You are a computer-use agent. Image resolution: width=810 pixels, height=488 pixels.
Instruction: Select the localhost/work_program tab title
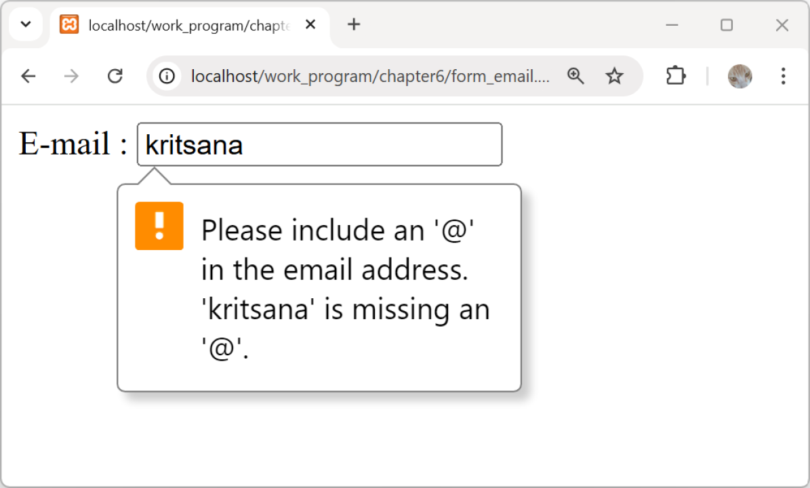tap(188, 26)
